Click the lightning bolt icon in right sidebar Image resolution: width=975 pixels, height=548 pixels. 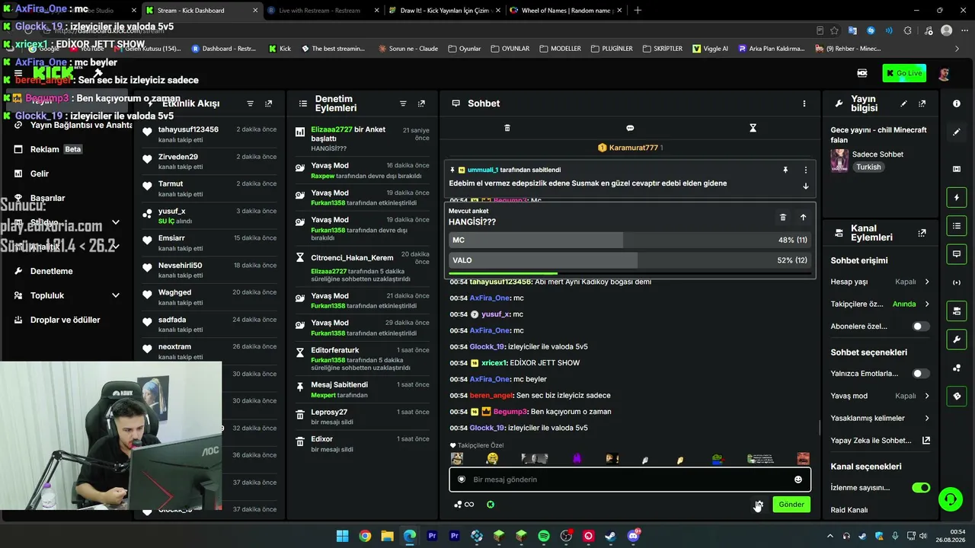click(x=957, y=198)
